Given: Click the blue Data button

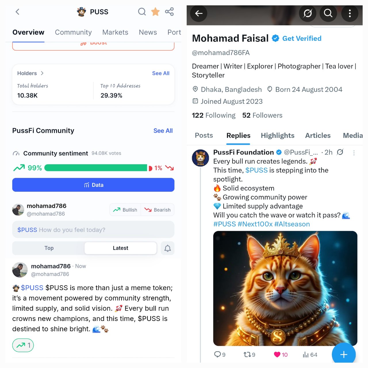Looking at the screenshot, I should (93, 185).
